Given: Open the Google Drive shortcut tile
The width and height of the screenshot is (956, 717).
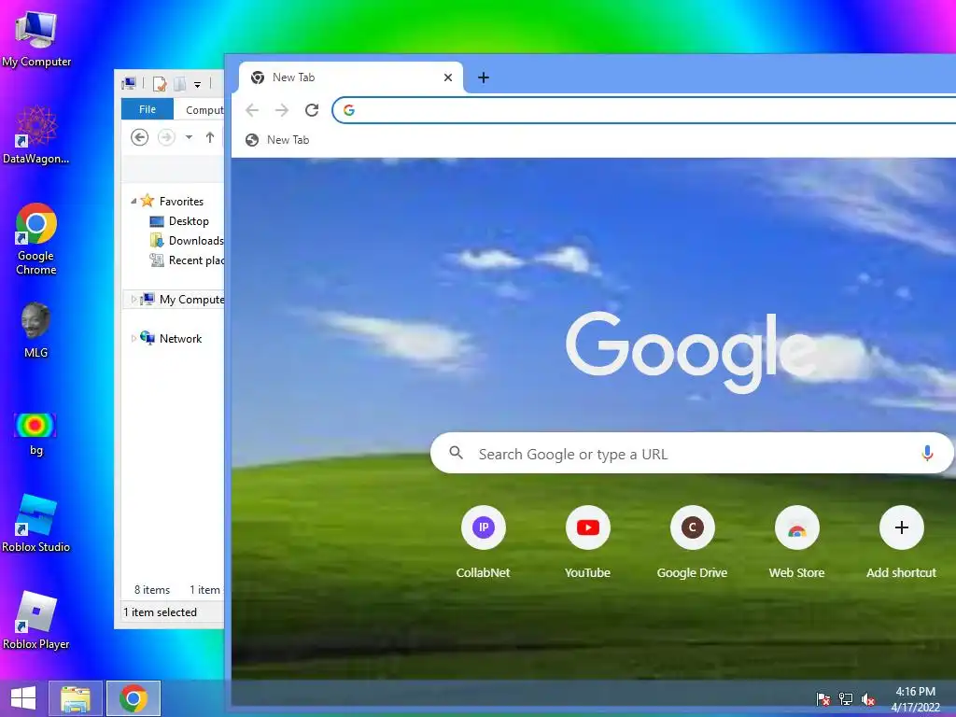Looking at the screenshot, I should click(692, 542).
